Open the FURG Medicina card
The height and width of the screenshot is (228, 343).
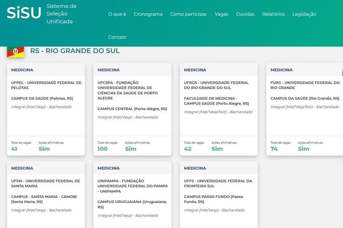click(x=304, y=109)
